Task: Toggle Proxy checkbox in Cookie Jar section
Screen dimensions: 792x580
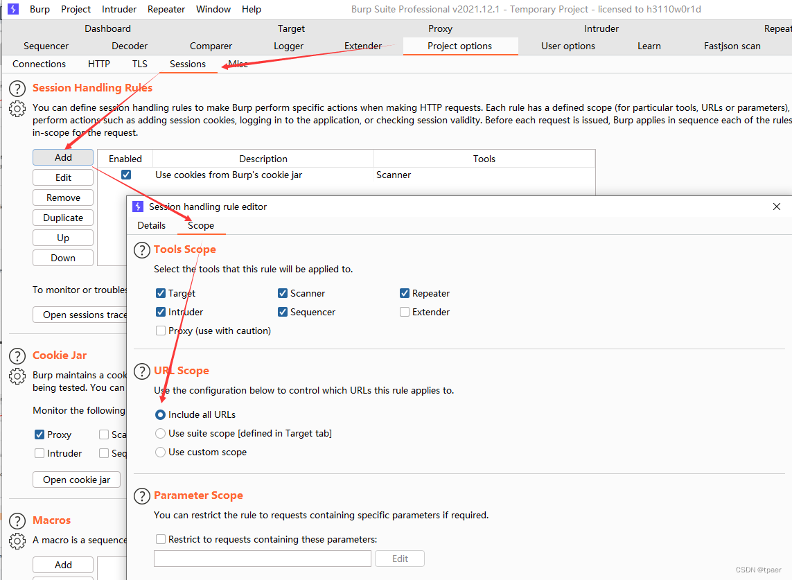Action: click(39, 434)
